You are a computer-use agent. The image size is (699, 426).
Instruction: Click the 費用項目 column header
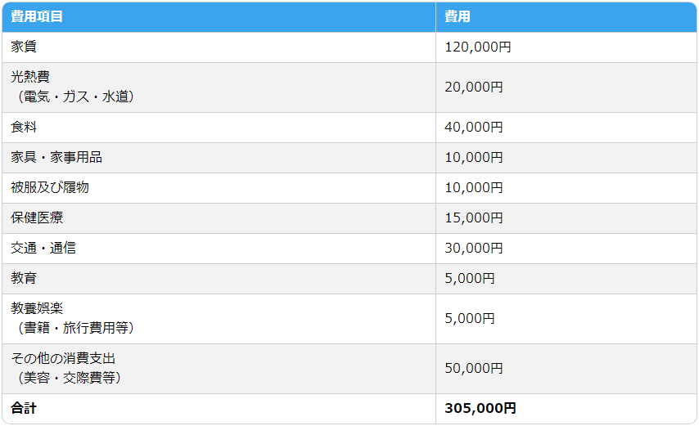pos(37,16)
